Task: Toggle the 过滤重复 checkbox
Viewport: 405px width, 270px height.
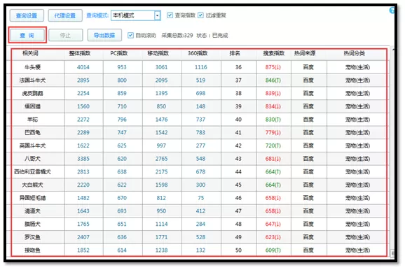Action: (x=200, y=15)
